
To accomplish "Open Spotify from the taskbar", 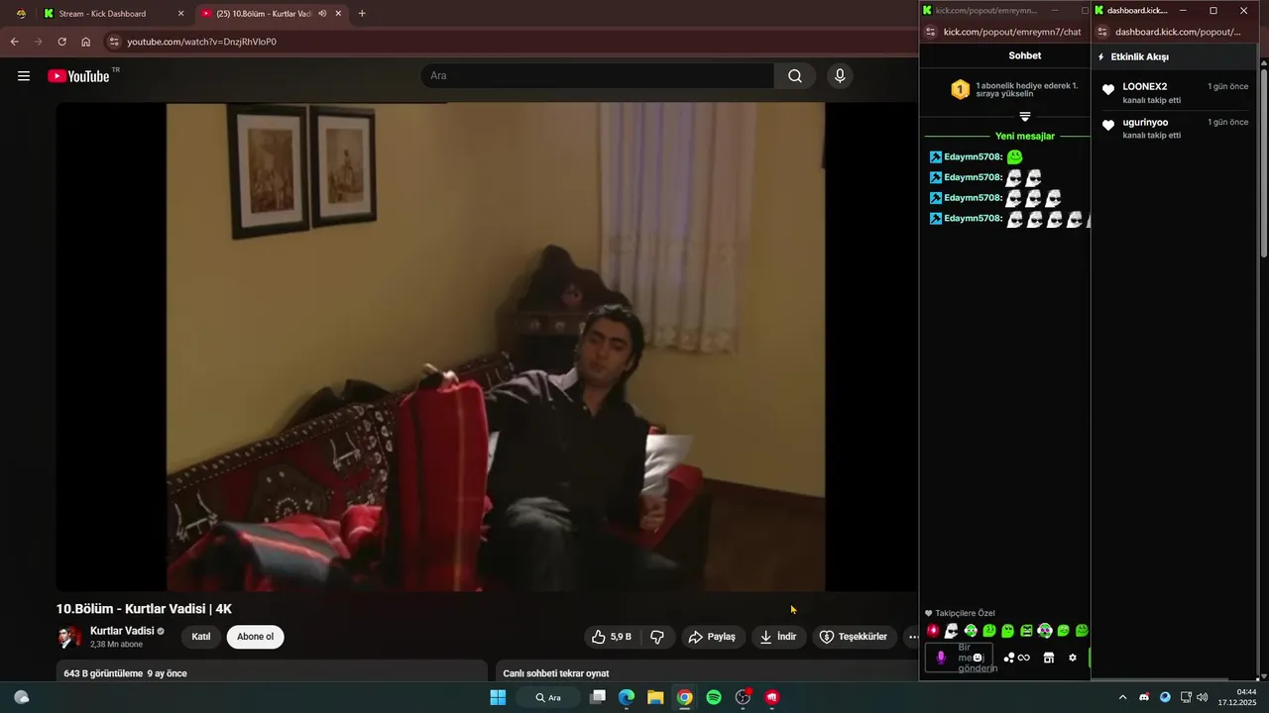I will pyautogui.click(x=714, y=697).
